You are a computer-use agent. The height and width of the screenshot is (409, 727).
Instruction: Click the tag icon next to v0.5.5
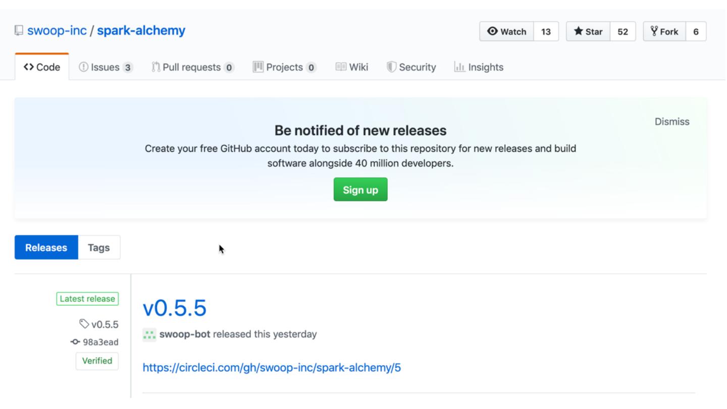pos(83,324)
